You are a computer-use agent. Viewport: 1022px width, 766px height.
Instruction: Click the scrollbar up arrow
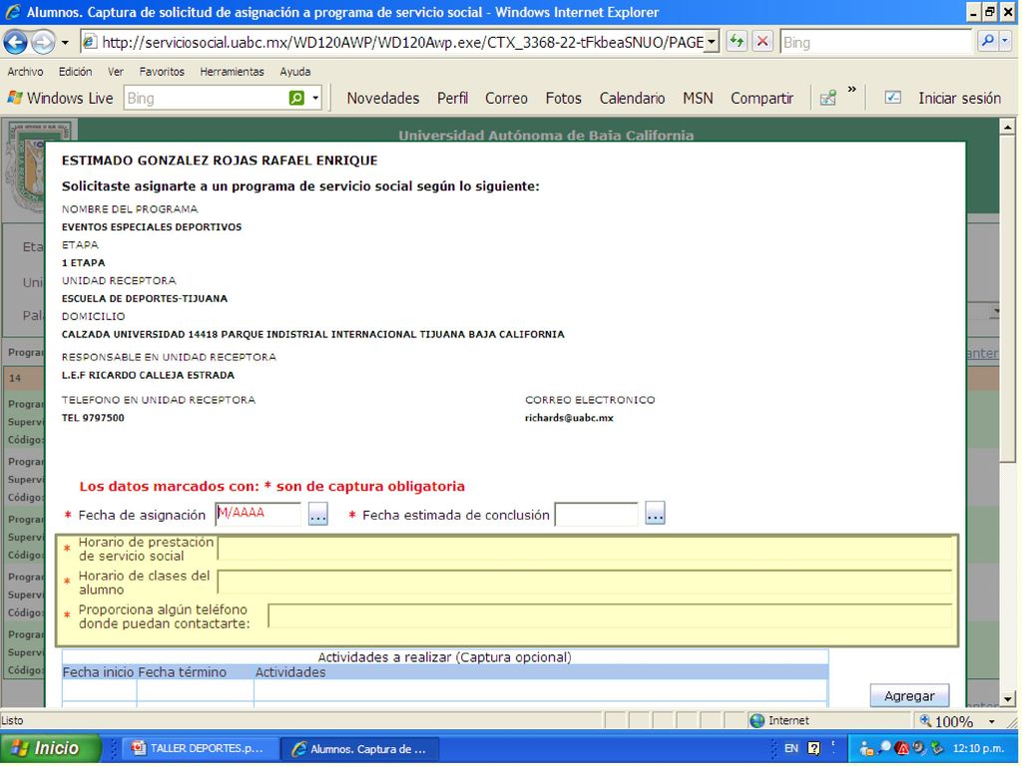pos(1008,127)
